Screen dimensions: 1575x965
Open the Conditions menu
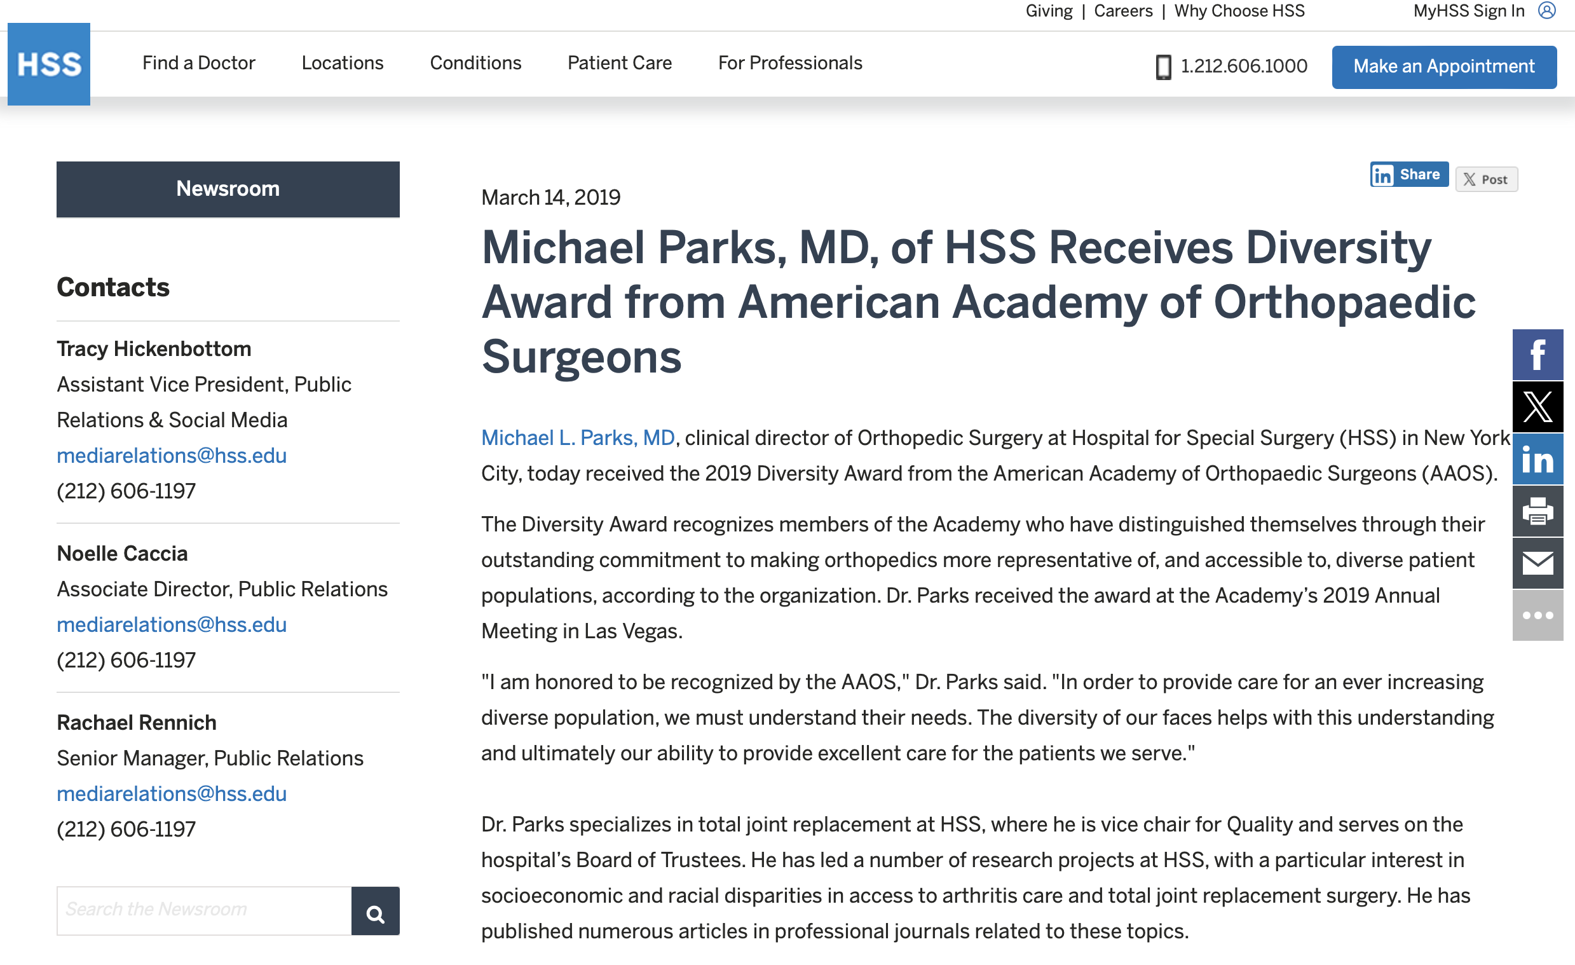coord(475,63)
